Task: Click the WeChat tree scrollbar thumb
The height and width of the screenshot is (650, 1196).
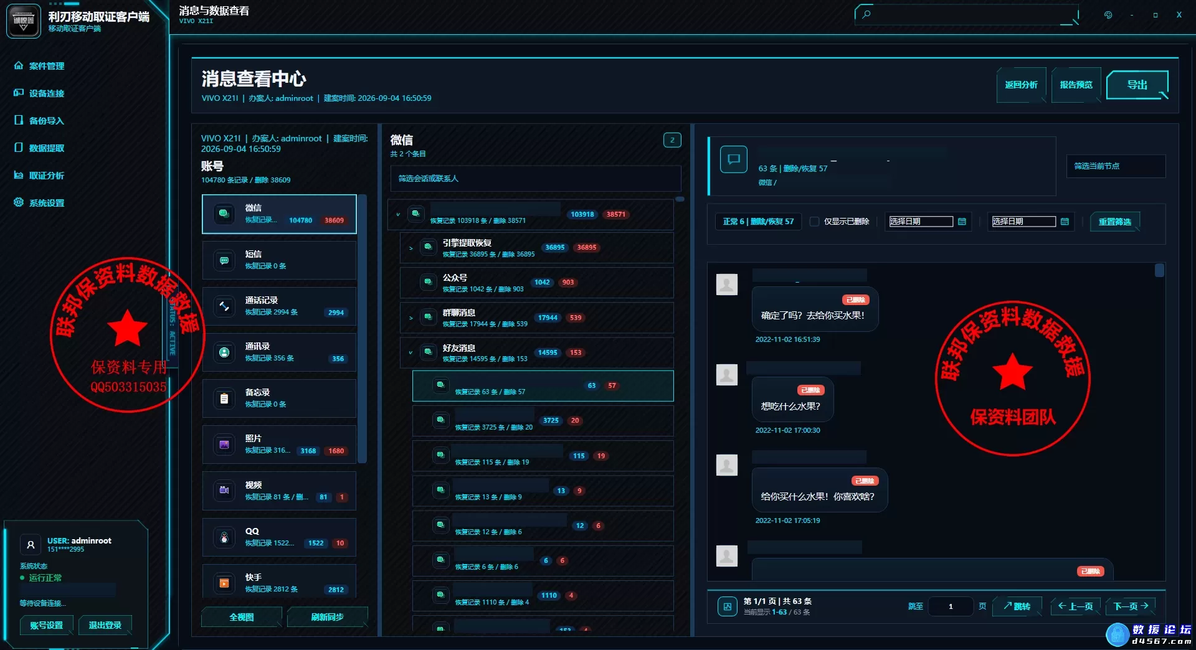Action: (x=680, y=199)
